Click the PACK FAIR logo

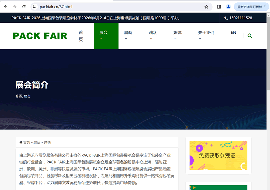pos(40,36)
